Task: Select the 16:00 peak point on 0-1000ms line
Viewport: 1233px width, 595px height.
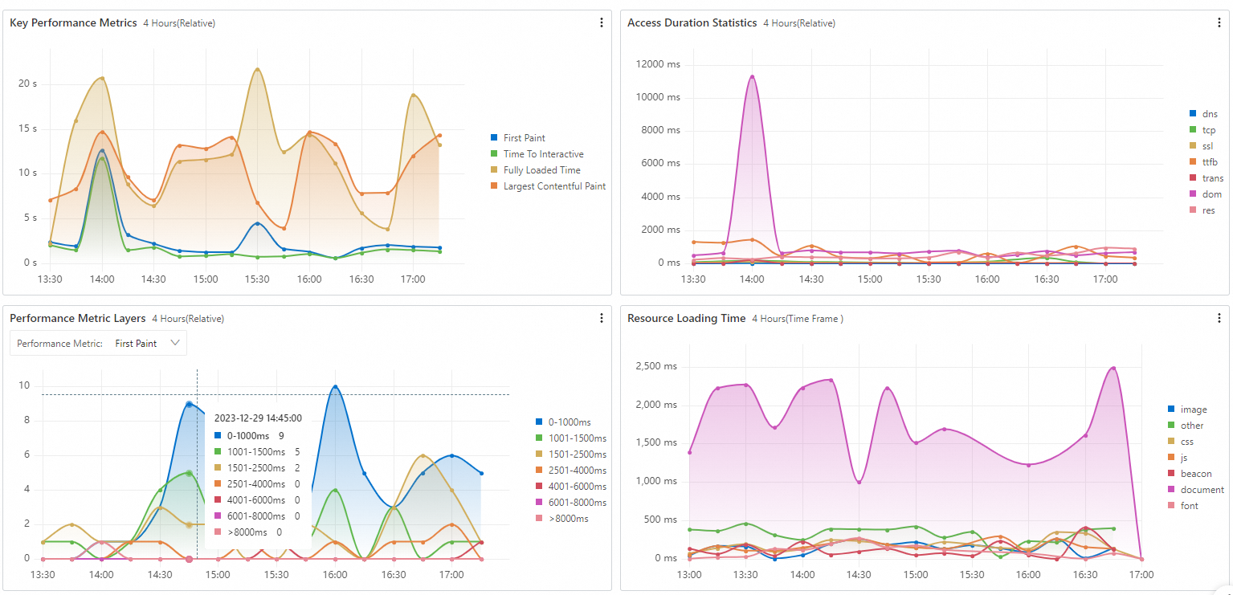Action: tap(335, 387)
